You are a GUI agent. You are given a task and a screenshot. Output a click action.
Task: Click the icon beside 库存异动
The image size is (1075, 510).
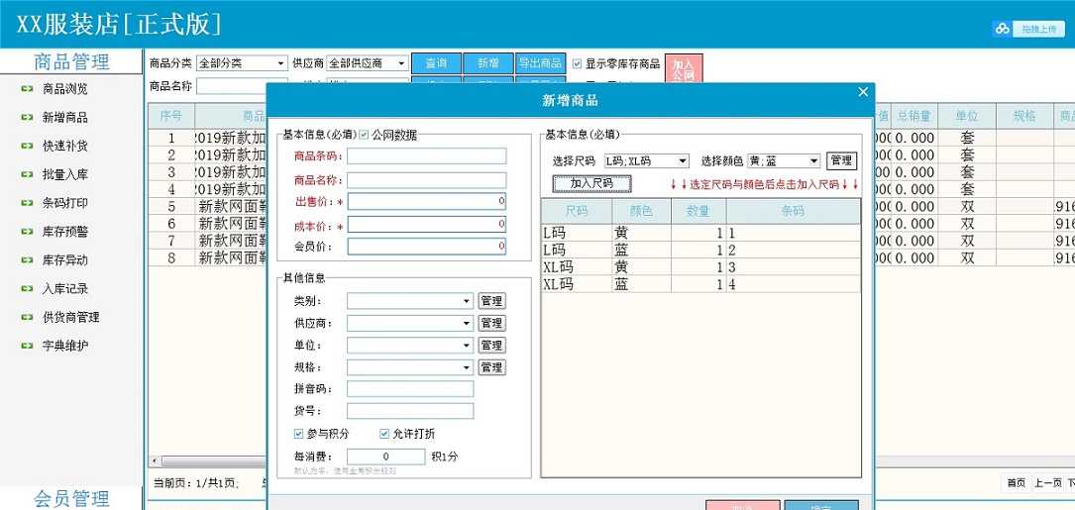click(x=27, y=260)
